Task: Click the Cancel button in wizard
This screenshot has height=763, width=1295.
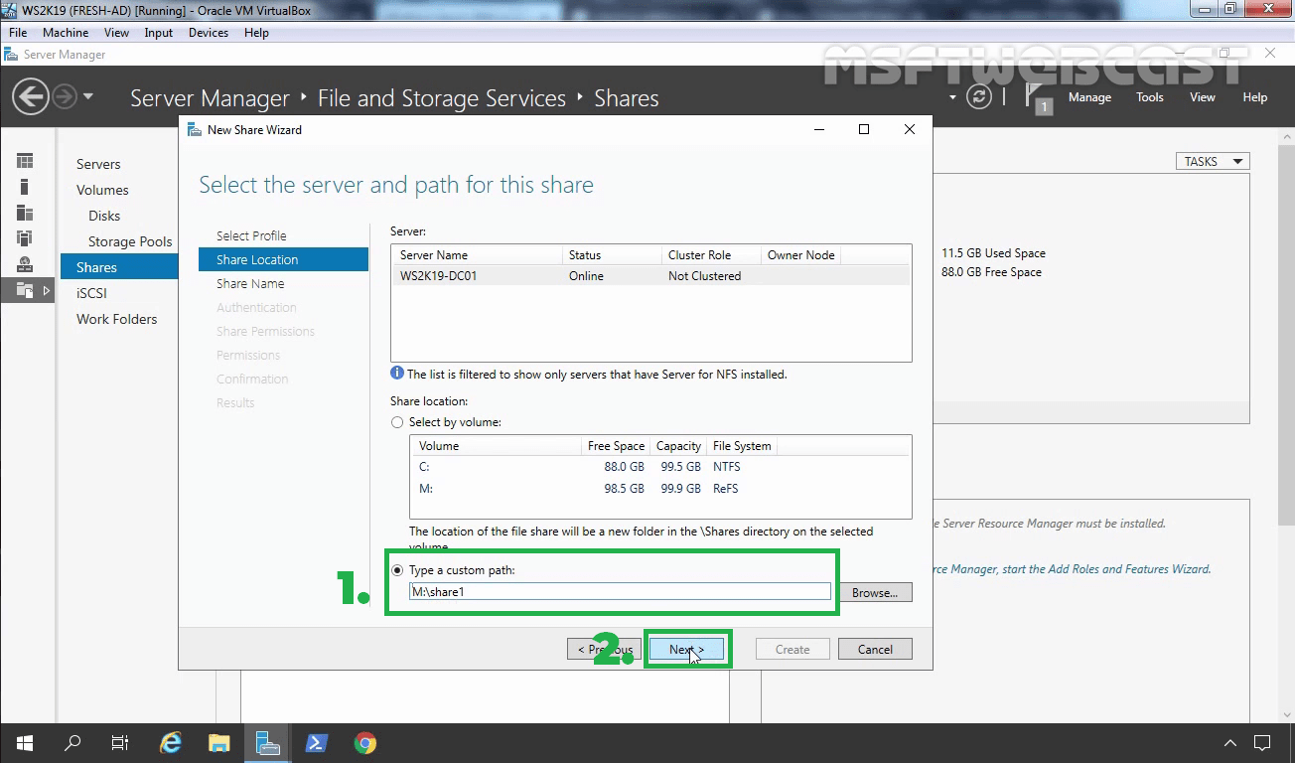Action: (x=874, y=649)
